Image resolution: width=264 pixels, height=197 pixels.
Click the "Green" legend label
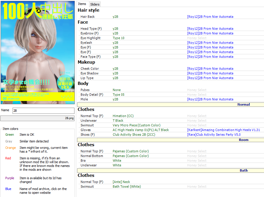coord(10,135)
